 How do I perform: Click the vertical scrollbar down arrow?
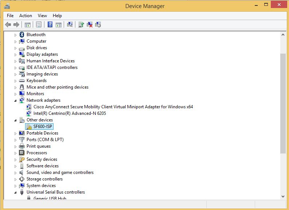click(x=283, y=196)
